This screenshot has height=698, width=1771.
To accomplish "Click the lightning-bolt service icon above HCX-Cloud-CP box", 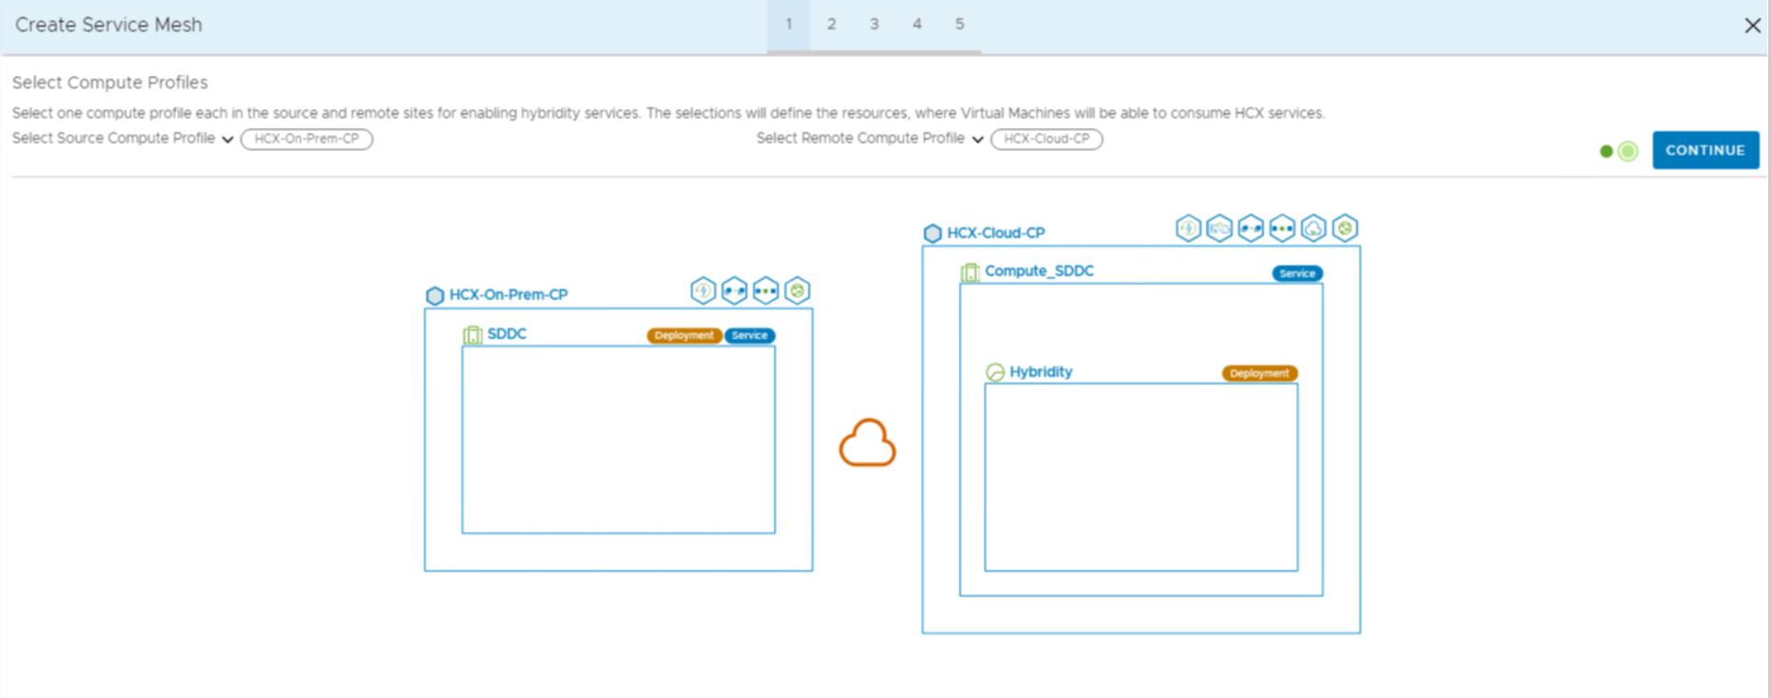I will 1188,228.
